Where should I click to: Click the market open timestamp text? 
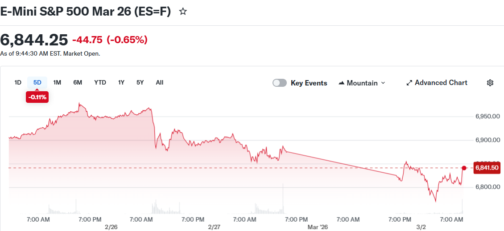coord(50,53)
